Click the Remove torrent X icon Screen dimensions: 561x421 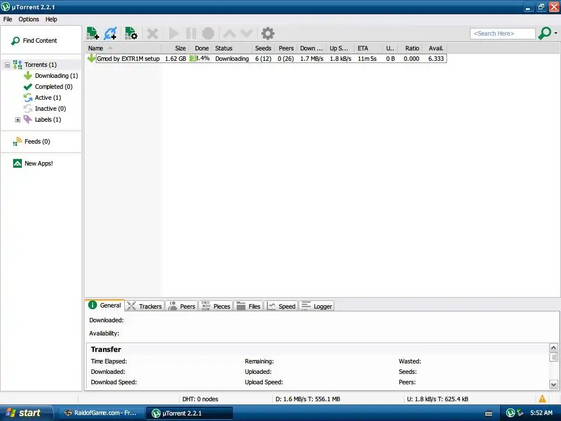(152, 33)
